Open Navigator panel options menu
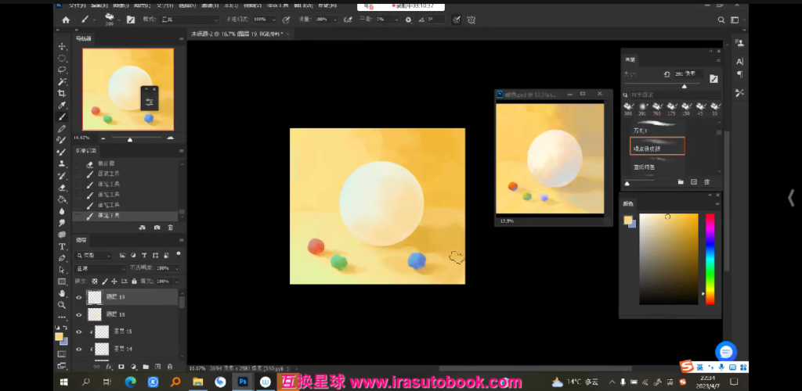The height and width of the screenshot is (391, 802). tap(181, 38)
